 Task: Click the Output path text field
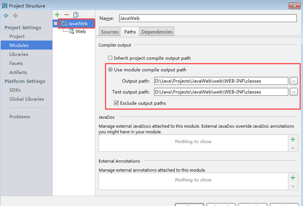click(221, 81)
